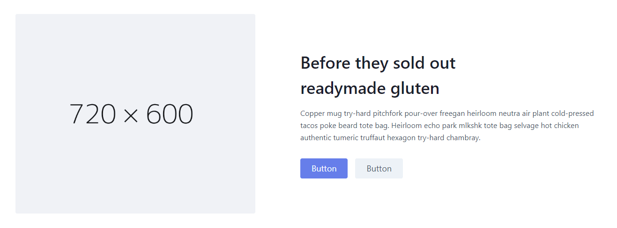The width and height of the screenshot is (617, 228).
Task: Click the heading line "readymade gluten"
Action: tap(370, 88)
